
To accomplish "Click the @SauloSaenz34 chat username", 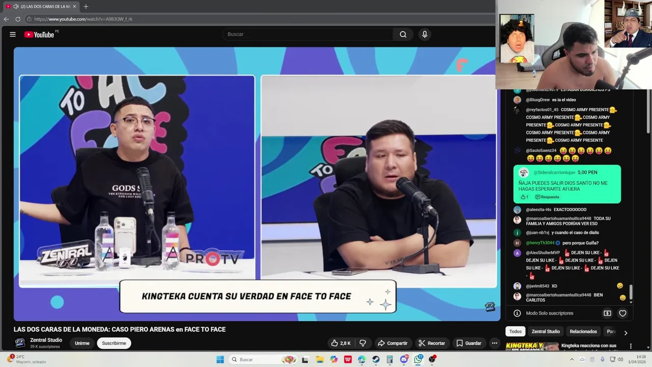I will pyautogui.click(x=541, y=151).
